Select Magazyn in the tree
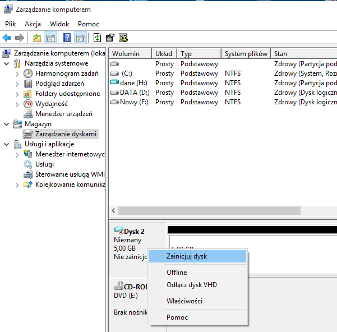Image resolution: width=337 pixels, height=332 pixels. (38, 124)
